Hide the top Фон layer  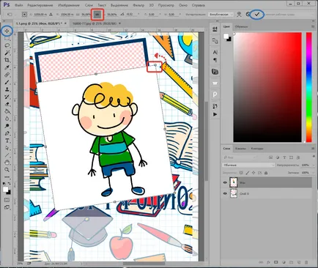pyautogui.click(x=225, y=182)
